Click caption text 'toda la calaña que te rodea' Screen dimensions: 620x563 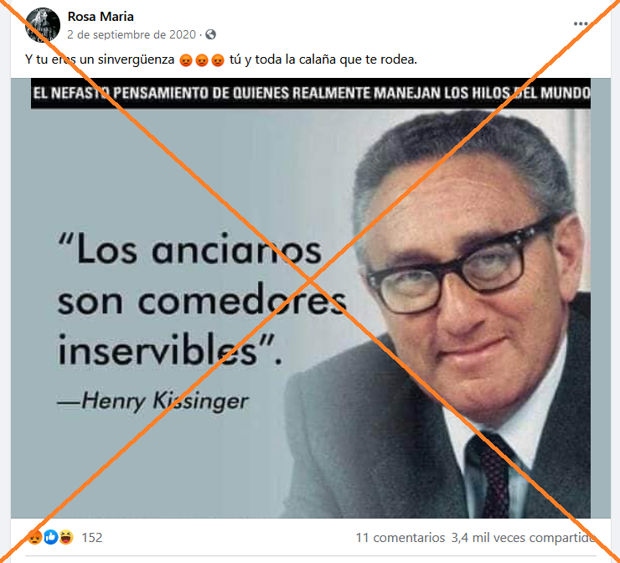pos(336,59)
